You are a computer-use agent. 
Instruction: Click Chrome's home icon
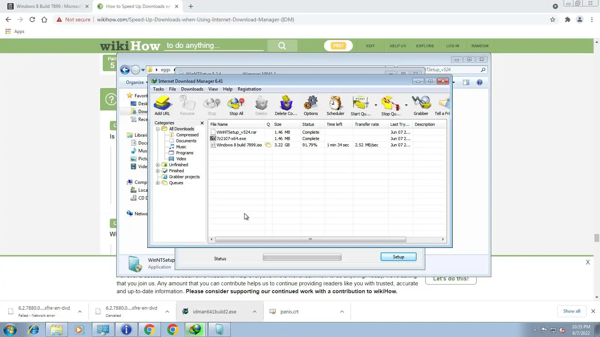point(44,19)
